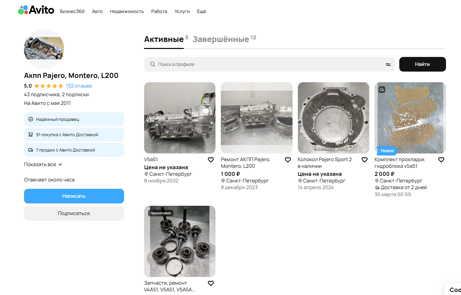461x295 pixels.
Task: Toggle favorite heart on Колокол Pajero Sport 2
Action: tap(365, 160)
